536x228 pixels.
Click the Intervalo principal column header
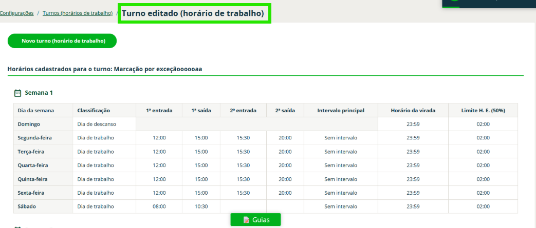340,110
